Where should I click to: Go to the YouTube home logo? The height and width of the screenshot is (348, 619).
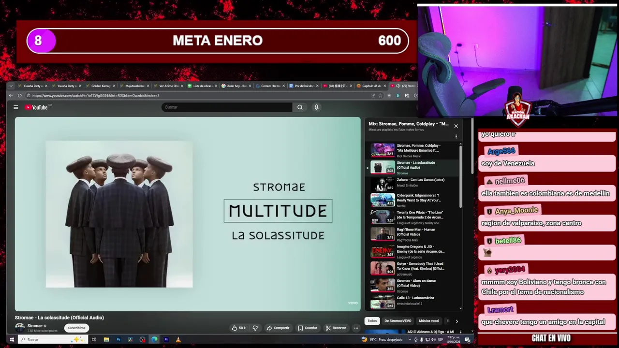37,107
